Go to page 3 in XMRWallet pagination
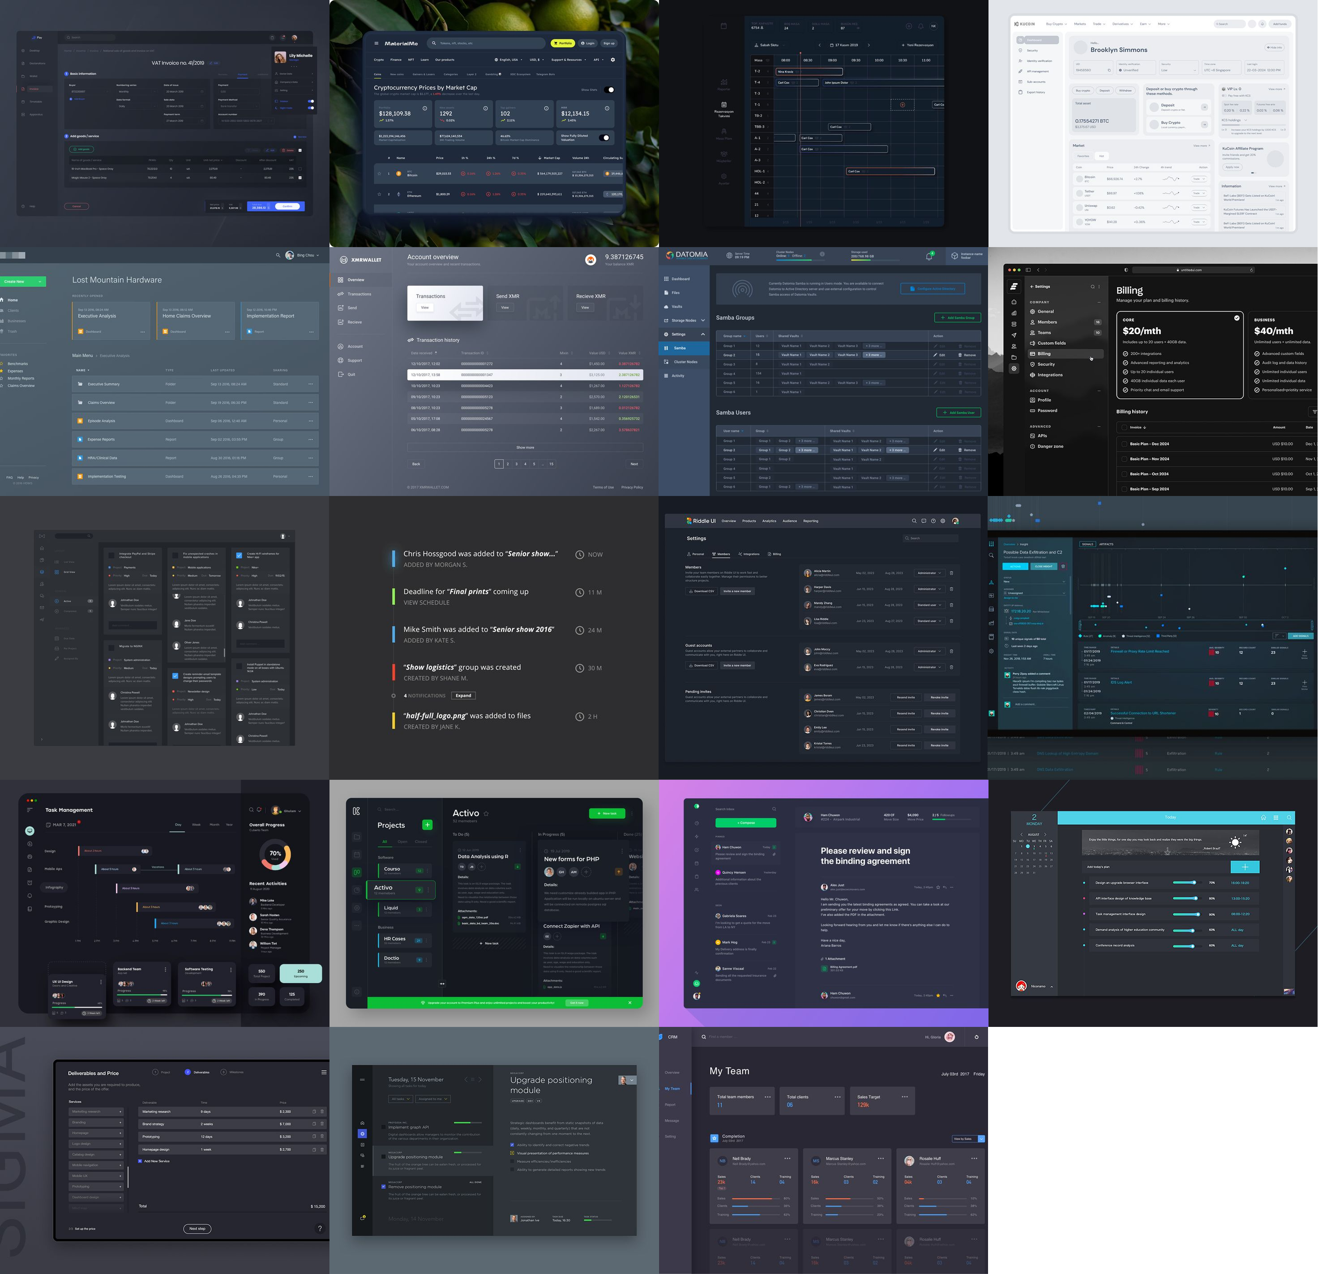 (517, 464)
